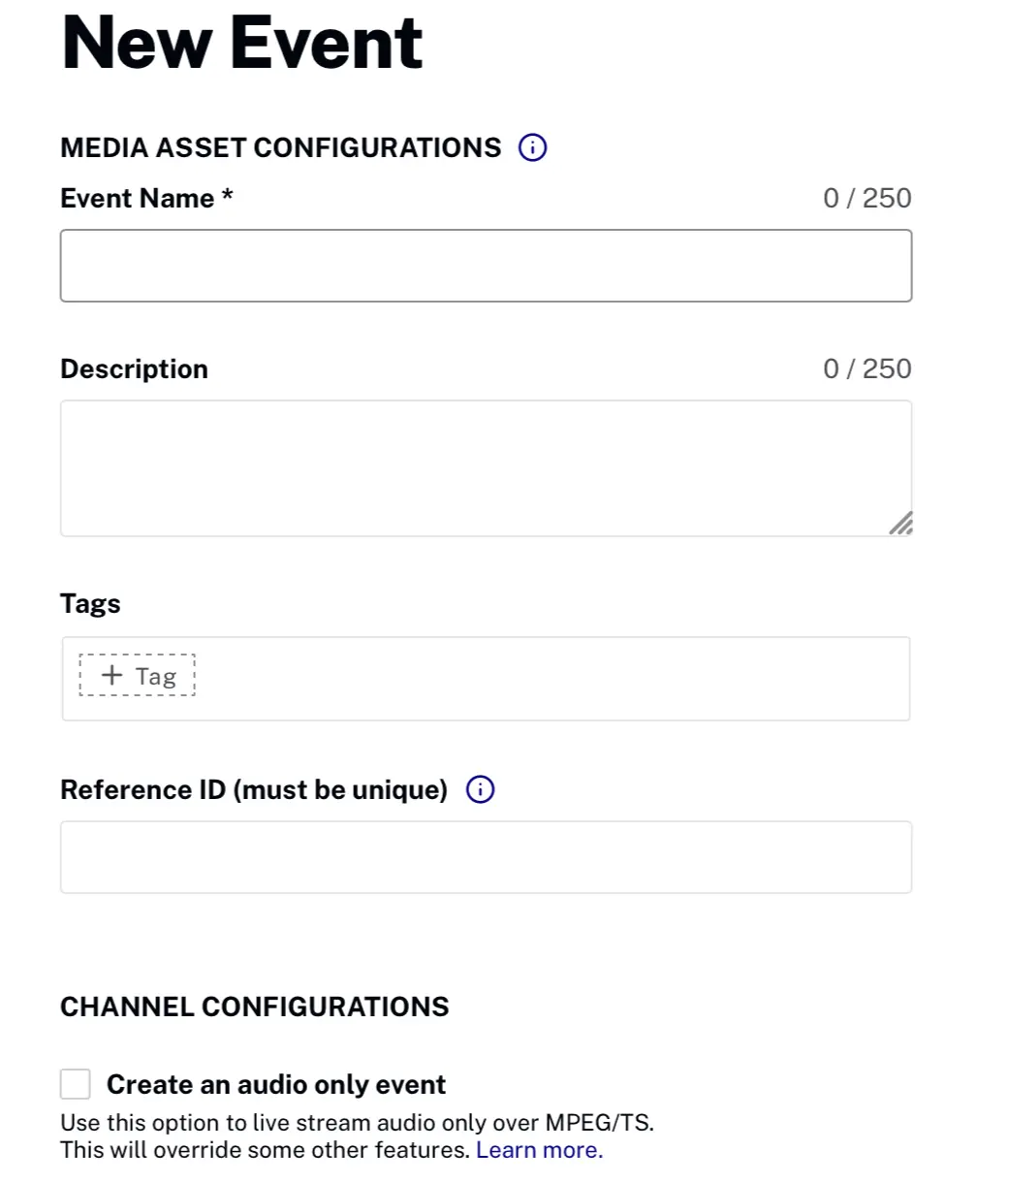This screenshot has height=1183, width=1010.
Task: Click the "Create an audio only event" label text
Action: (276, 1084)
